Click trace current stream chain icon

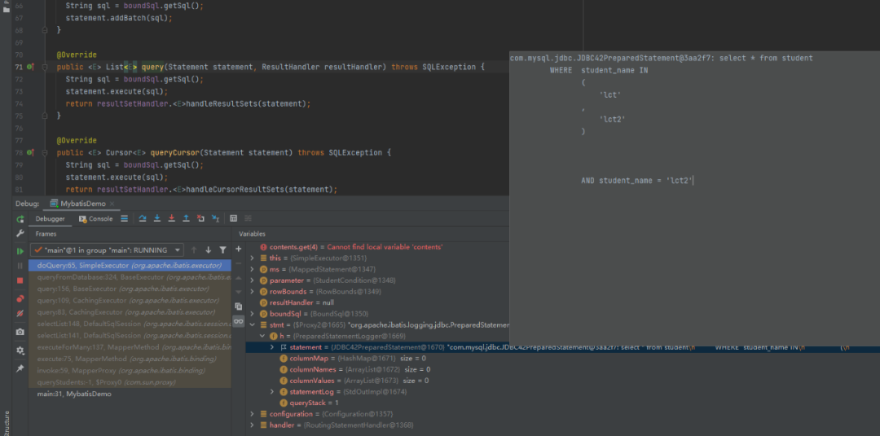coord(248,219)
